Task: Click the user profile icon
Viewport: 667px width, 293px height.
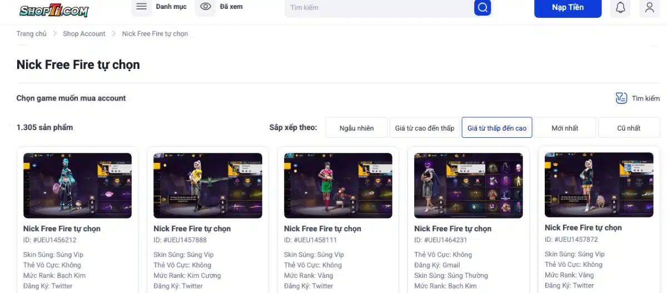Action: 649,8
